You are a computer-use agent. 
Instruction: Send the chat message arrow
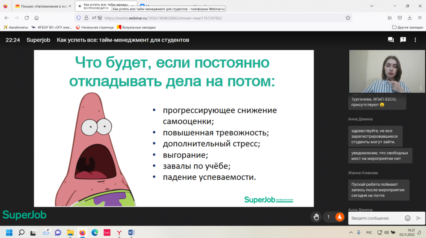point(418,218)
